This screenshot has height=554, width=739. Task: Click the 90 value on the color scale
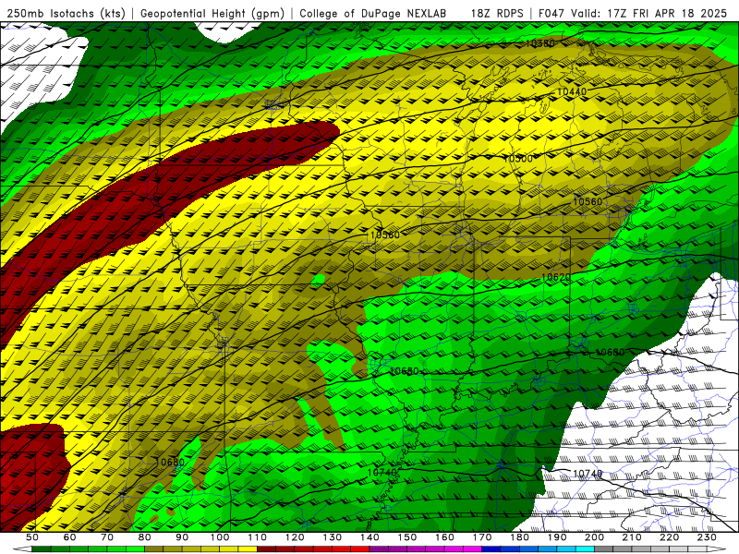pos(182,537)
